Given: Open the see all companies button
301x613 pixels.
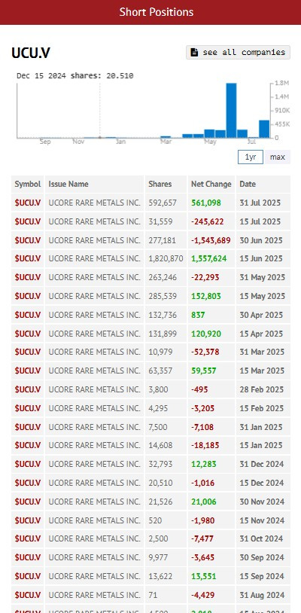Looking at the screenshot, I should click(x=238, y=52).
